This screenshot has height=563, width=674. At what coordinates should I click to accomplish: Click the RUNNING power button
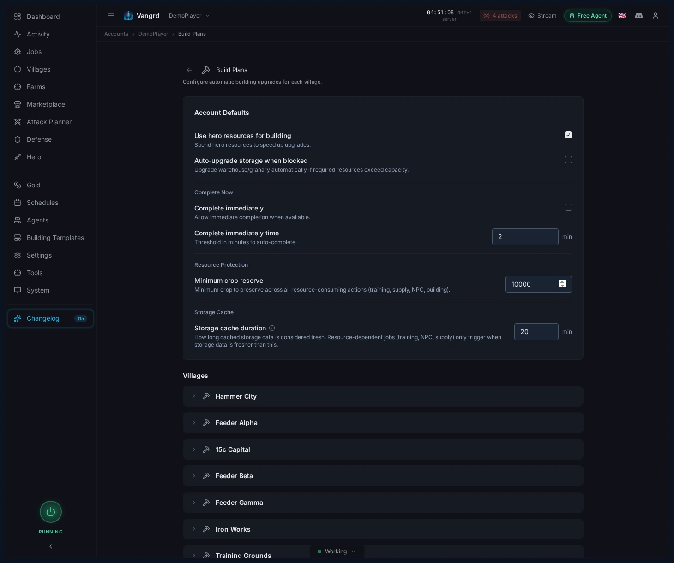click(51, 512)
